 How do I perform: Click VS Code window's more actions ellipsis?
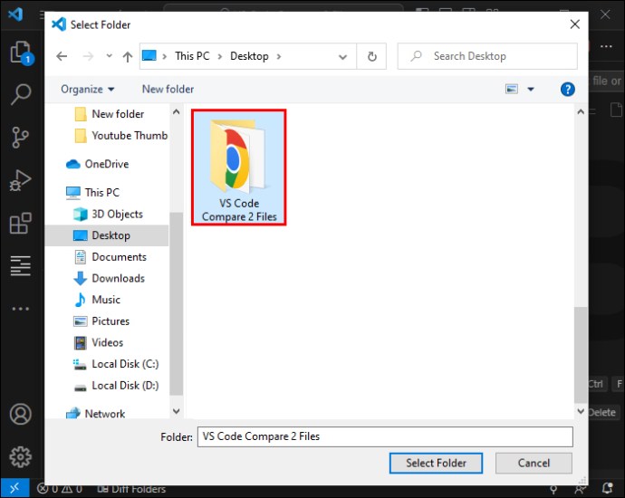[x=606, y=46]
